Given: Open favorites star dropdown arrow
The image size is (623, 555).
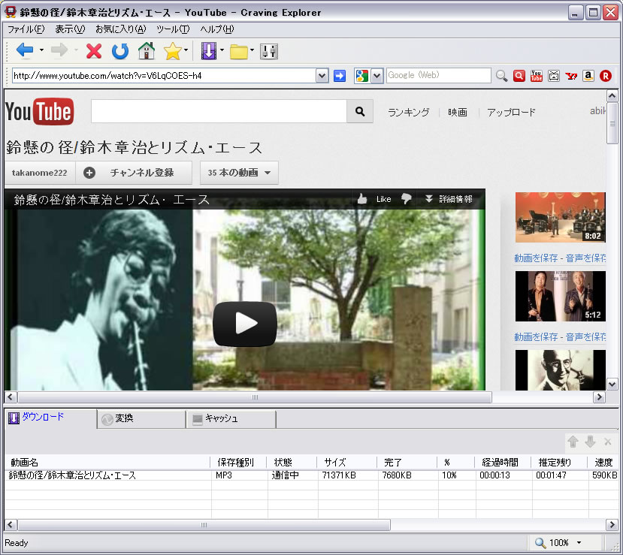Looking at the screenshot, I should click(186, 50).
